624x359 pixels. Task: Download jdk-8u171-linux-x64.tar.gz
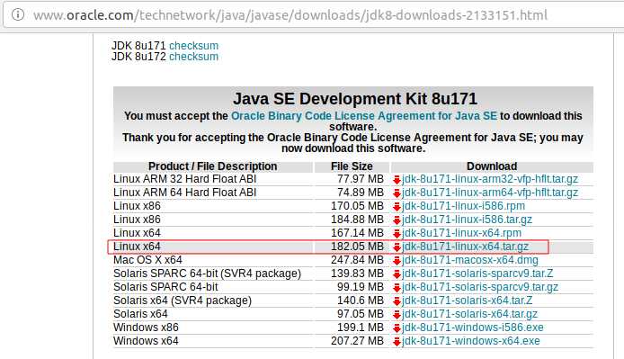pos(465,247)
